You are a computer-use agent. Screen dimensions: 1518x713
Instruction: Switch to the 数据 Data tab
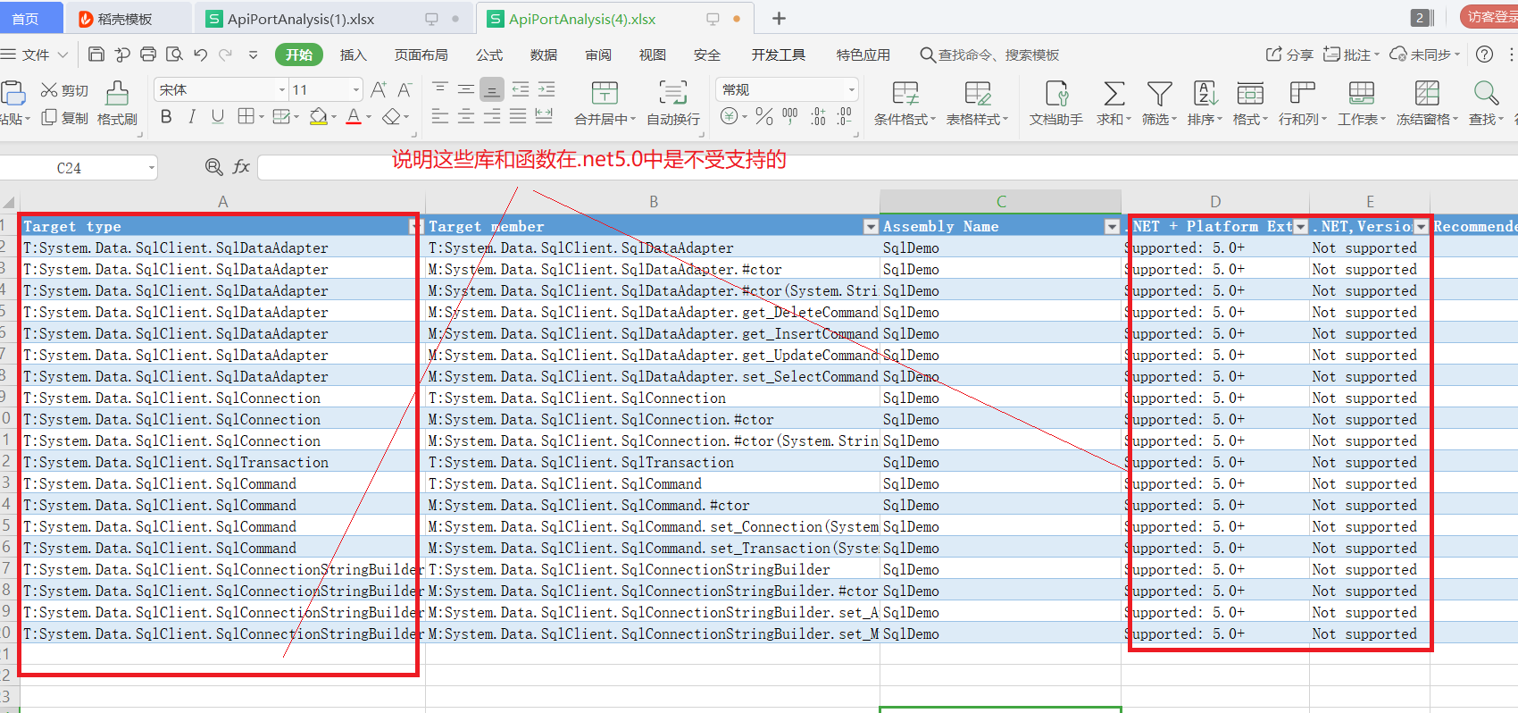coord(544,55)
